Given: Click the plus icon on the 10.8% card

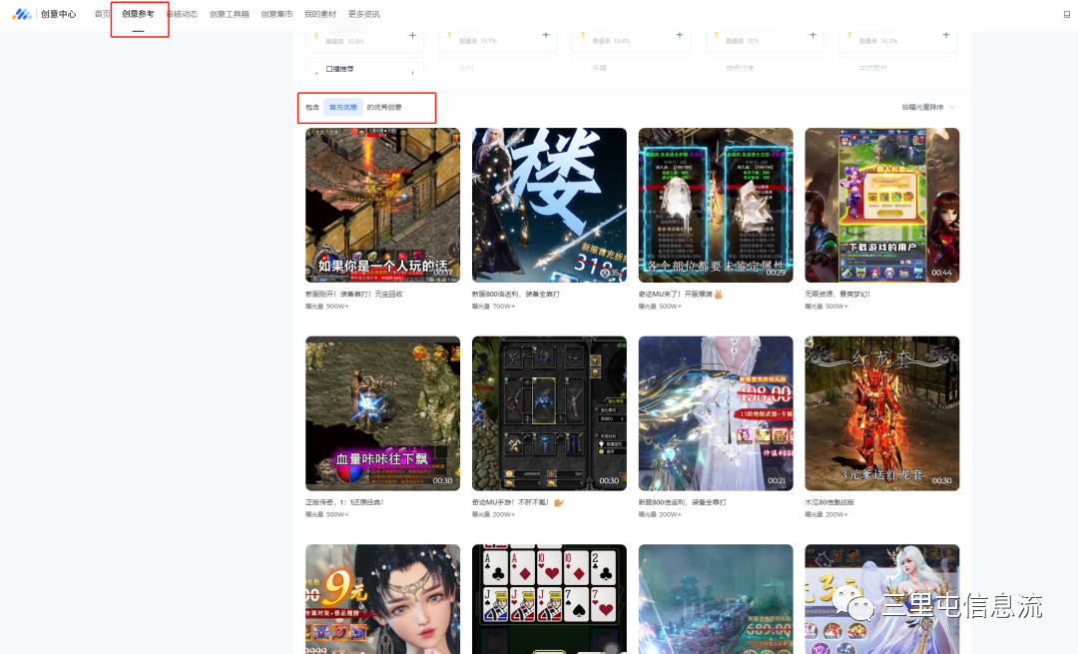Looking at the screenshot, I should click(x=412, y=35).
